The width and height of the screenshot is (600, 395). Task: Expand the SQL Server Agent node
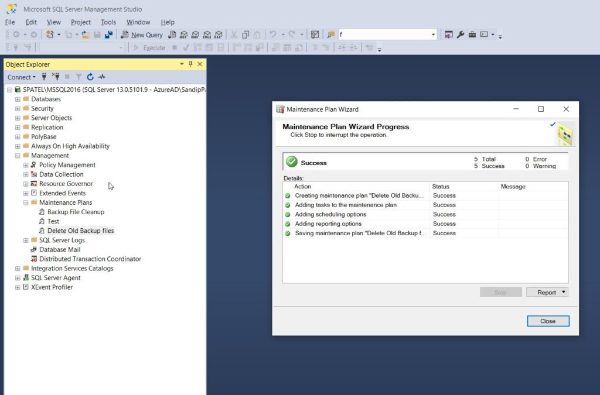pyautogui.click(x=18, y=278)
